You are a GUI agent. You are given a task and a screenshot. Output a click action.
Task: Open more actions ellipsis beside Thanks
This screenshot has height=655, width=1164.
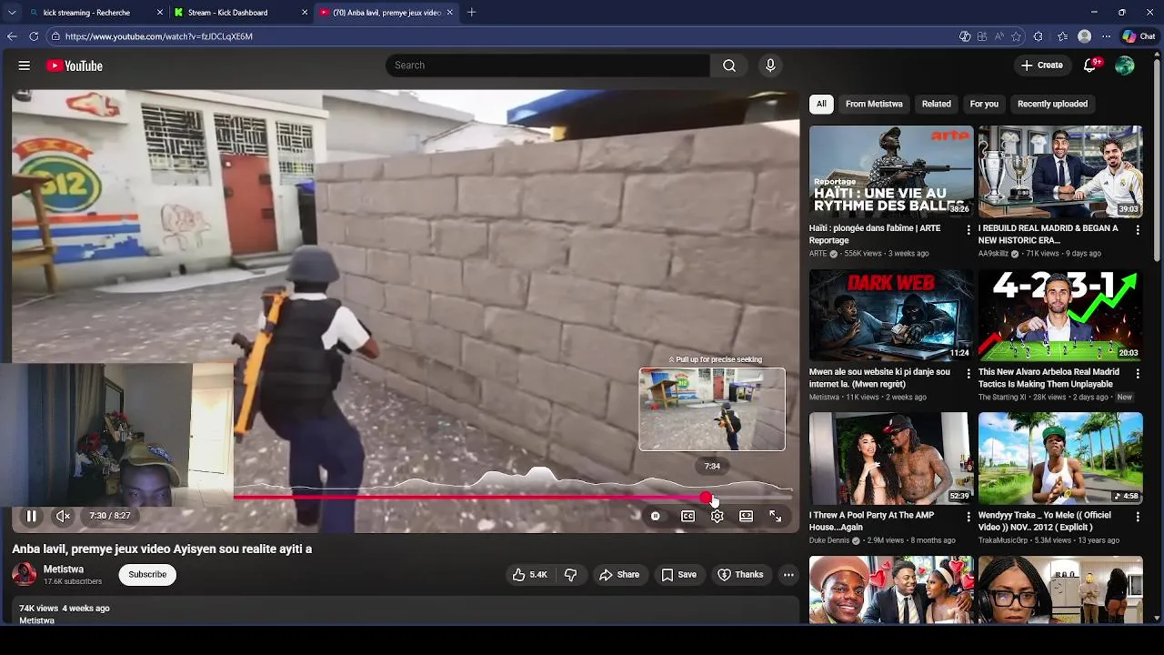(x=788, y=574)
